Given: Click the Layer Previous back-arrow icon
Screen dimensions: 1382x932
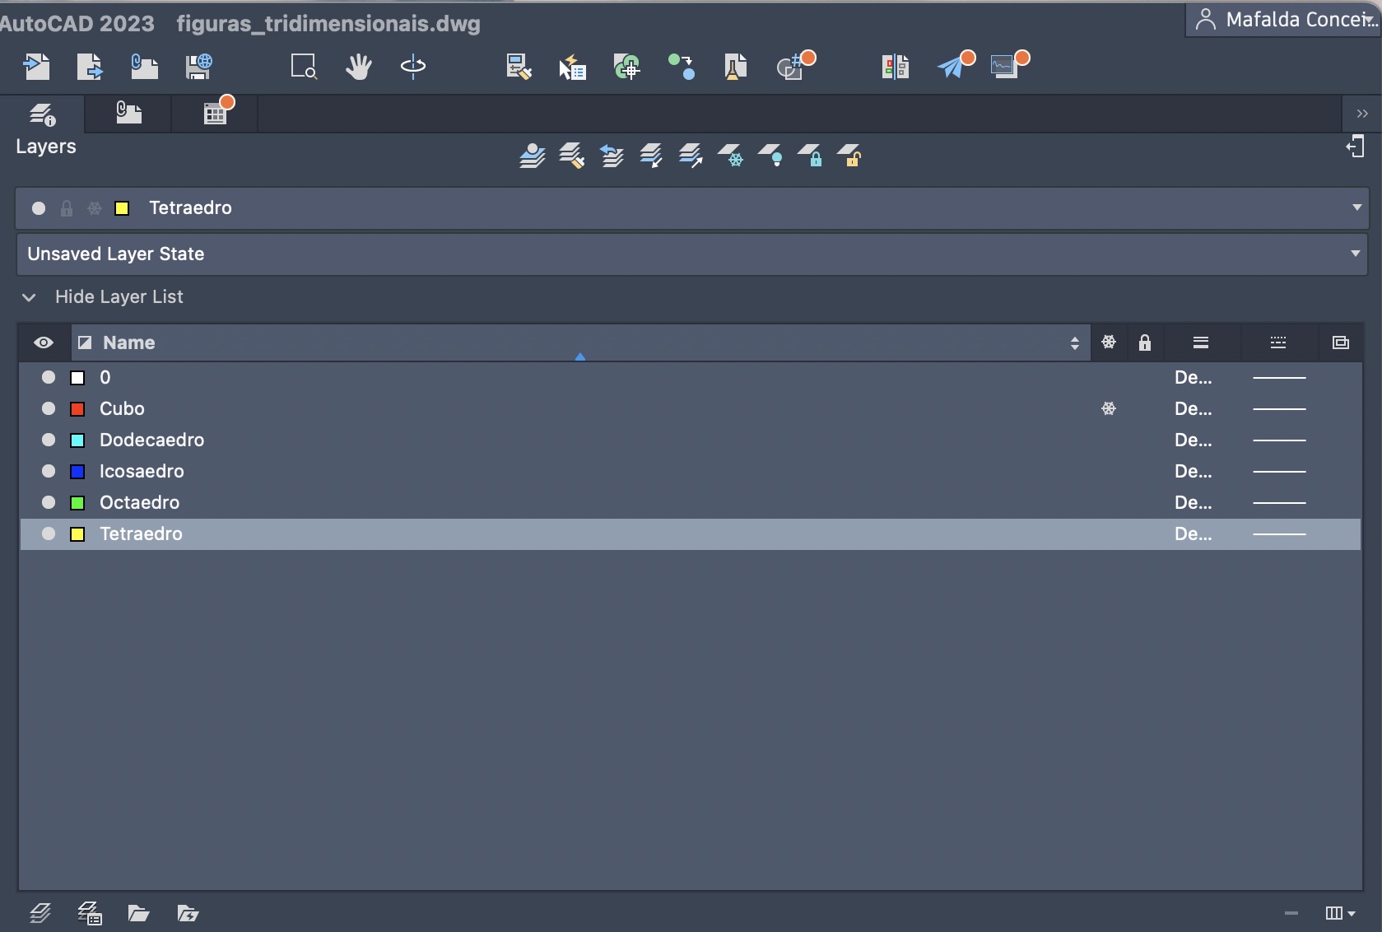Looking at the screenshot, I should [612, 155].
